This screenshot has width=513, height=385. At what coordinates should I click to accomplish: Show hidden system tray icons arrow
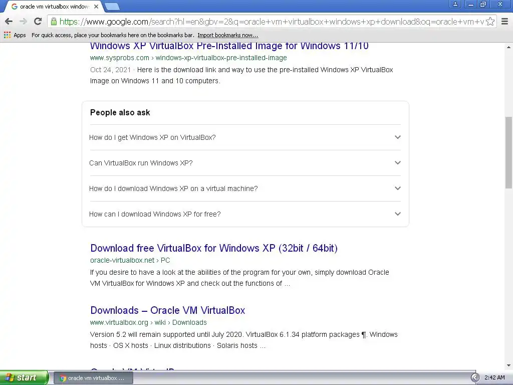[x=475, y=378]
